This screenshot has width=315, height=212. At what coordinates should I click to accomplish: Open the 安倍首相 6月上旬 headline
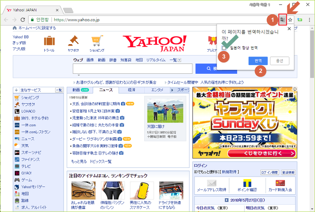click(x=94, y=111)
